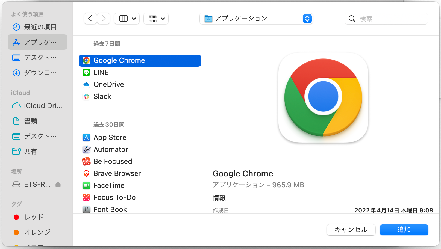Click the 共有 shared folder icon
441x249 pixels.
(17, 151)
